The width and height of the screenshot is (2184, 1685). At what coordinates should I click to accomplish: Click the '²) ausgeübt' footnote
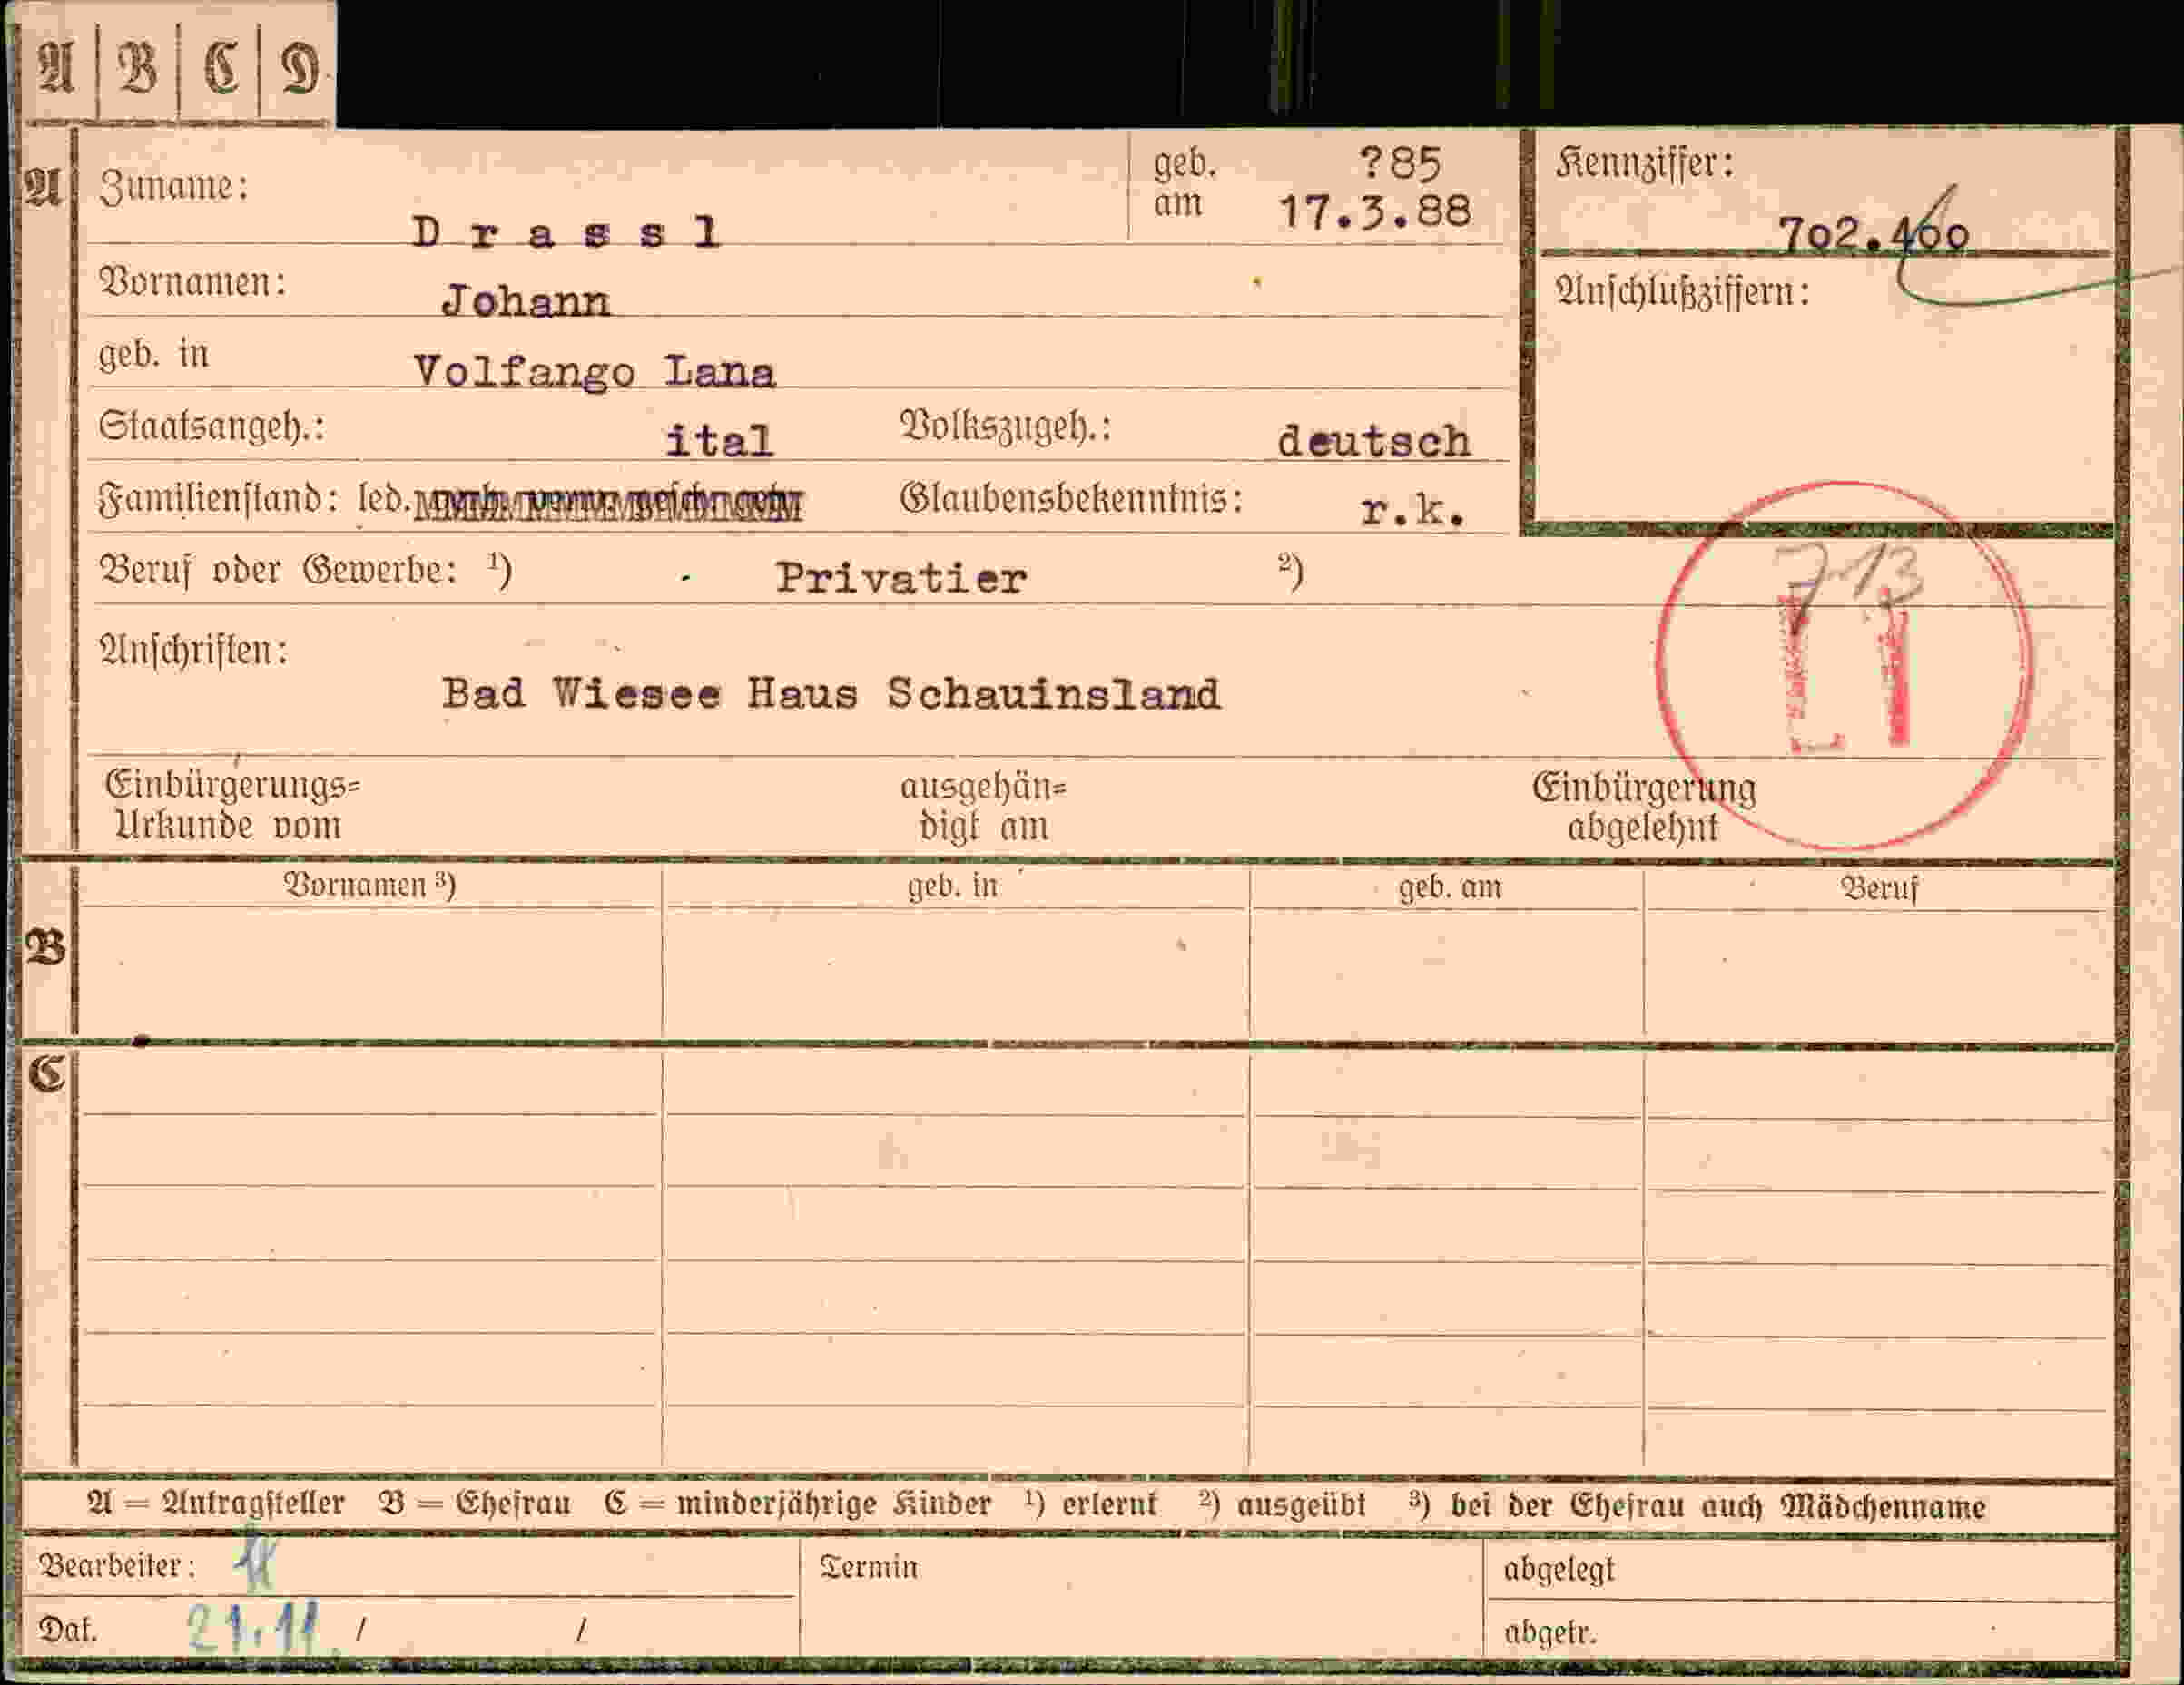(1283, 1505)
